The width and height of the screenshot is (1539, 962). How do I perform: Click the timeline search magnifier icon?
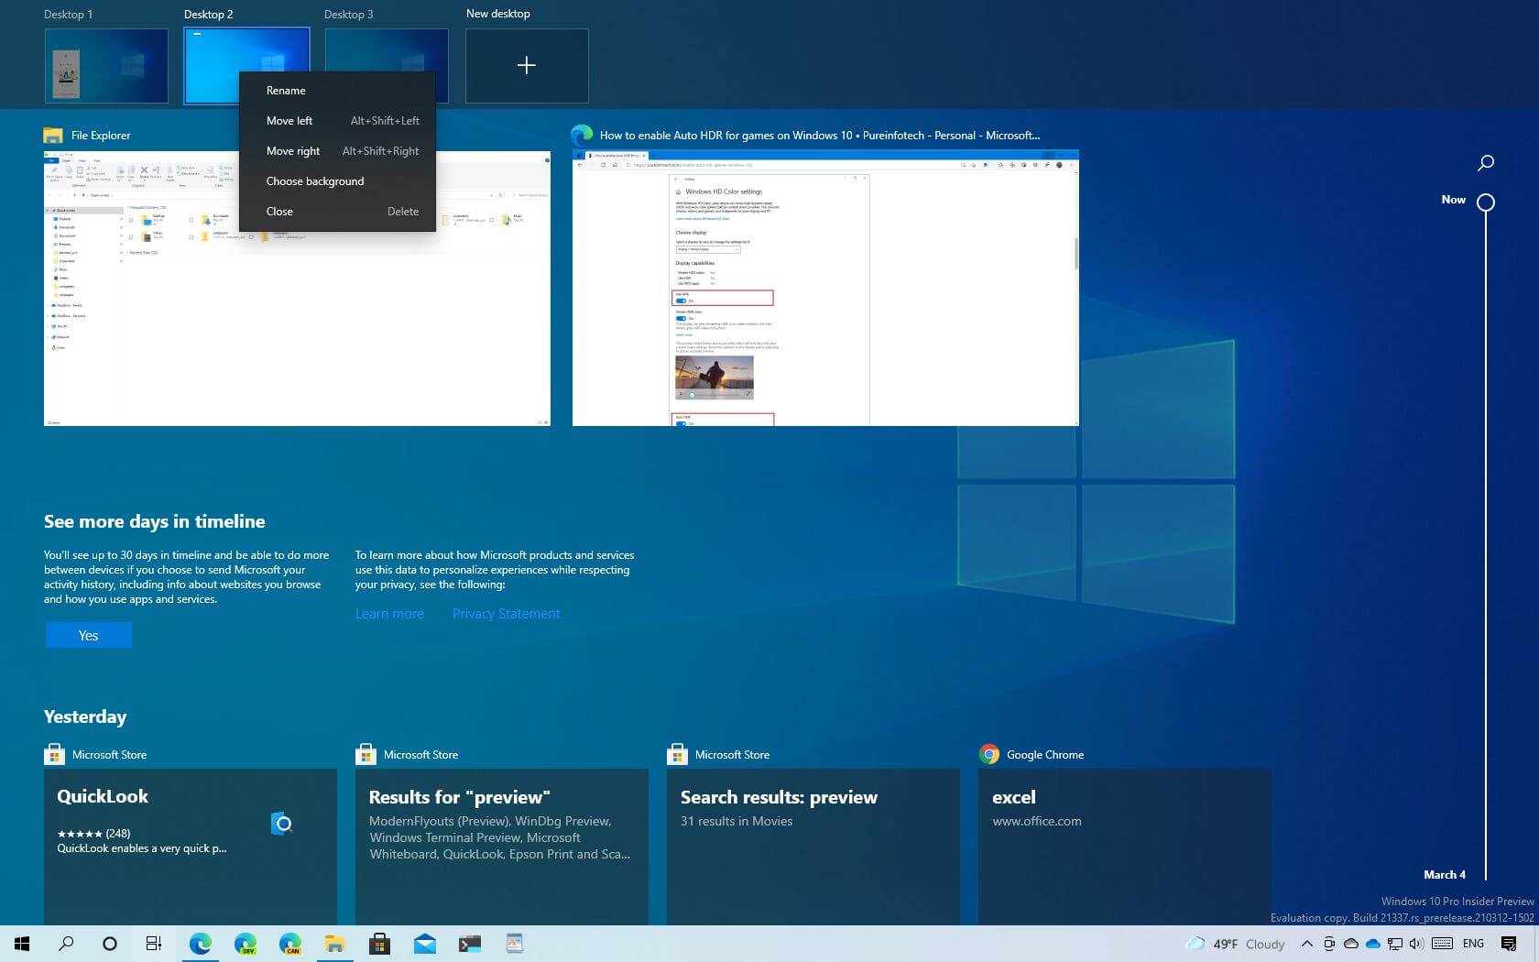tap(1485, 162)
